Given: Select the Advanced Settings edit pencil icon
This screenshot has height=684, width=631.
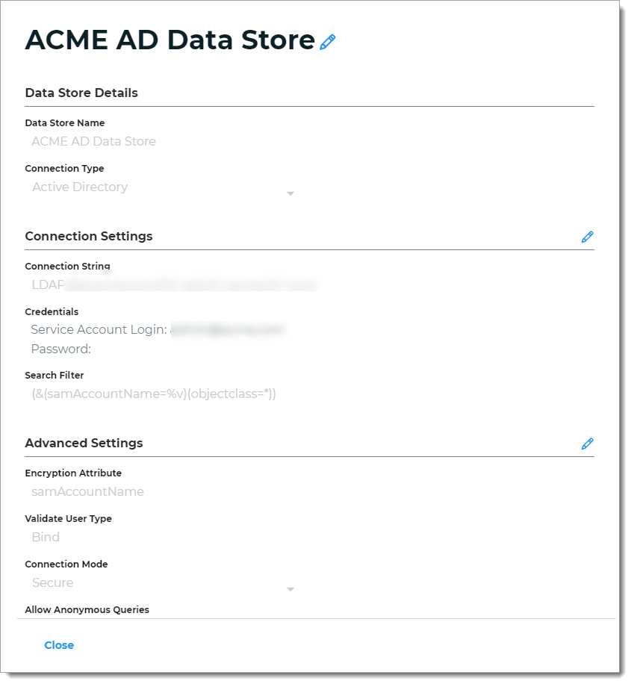Looking at the screenshot, I should tap(588, 443).
